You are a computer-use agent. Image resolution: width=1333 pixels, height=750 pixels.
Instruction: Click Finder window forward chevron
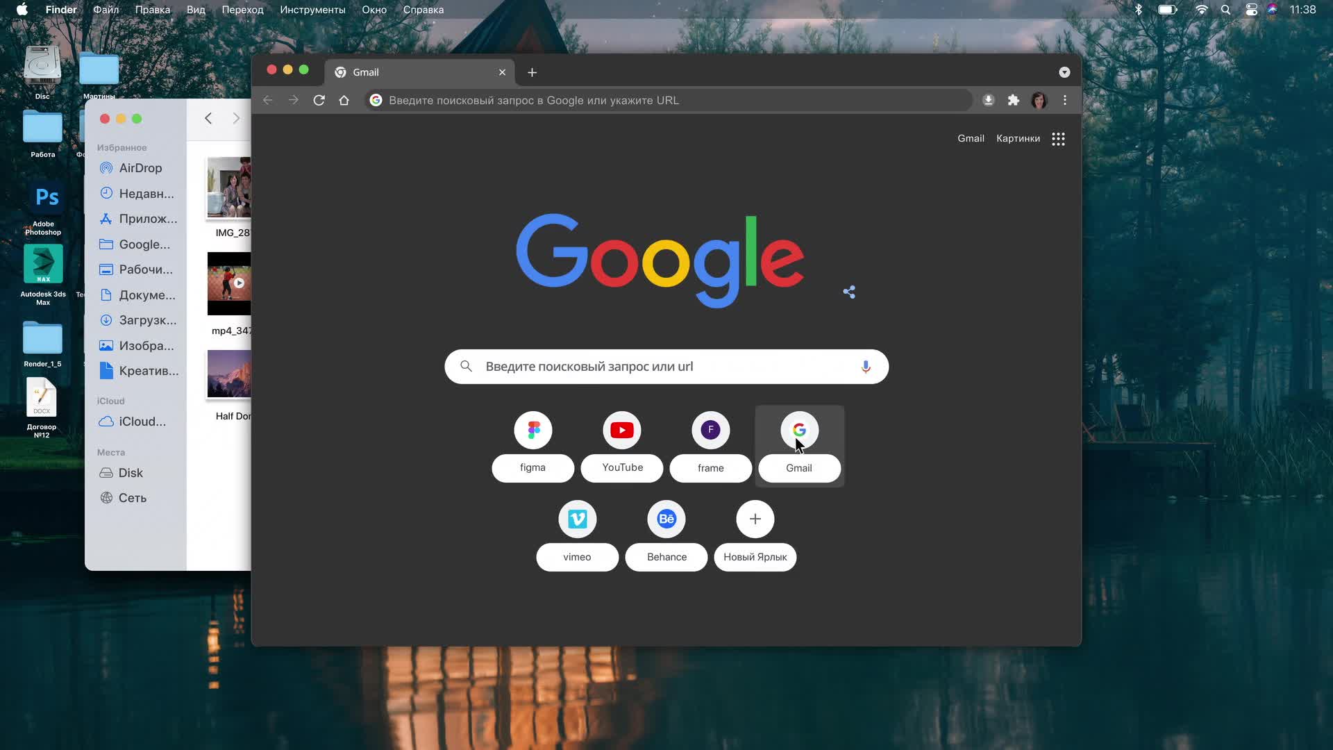[236, 118]
